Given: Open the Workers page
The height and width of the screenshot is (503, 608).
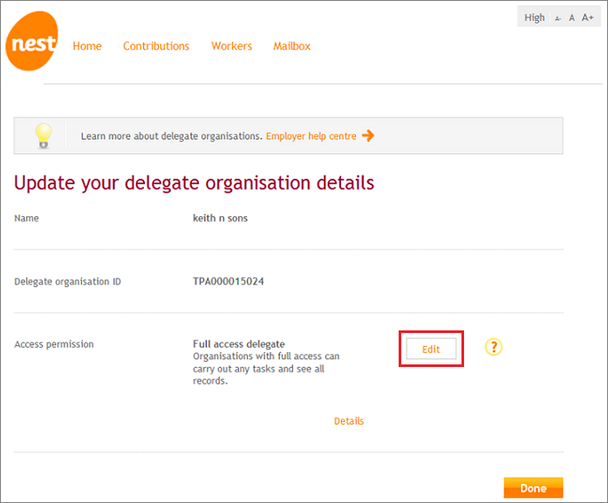Looking at the screenshot, I should click(x=231, y=46).
